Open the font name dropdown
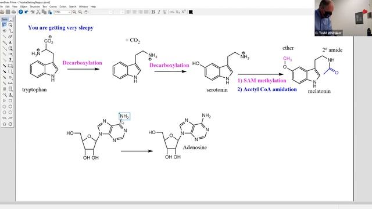The image size is (372, 209). 110,12
